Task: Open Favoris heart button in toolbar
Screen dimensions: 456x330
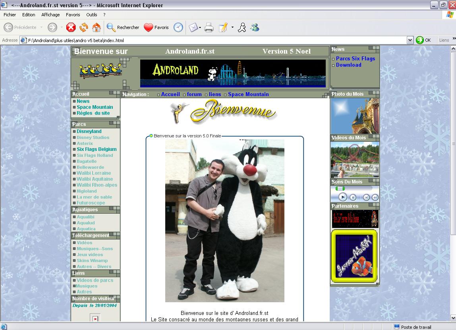Action: pyautogui.click(x=156, y=27)
